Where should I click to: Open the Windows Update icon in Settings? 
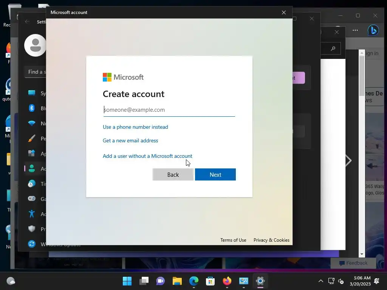click(x=32, y=244)
